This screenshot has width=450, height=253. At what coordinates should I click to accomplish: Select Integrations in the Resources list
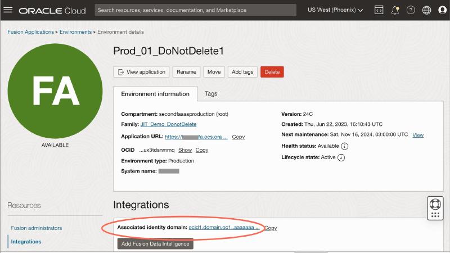[26, 242]
